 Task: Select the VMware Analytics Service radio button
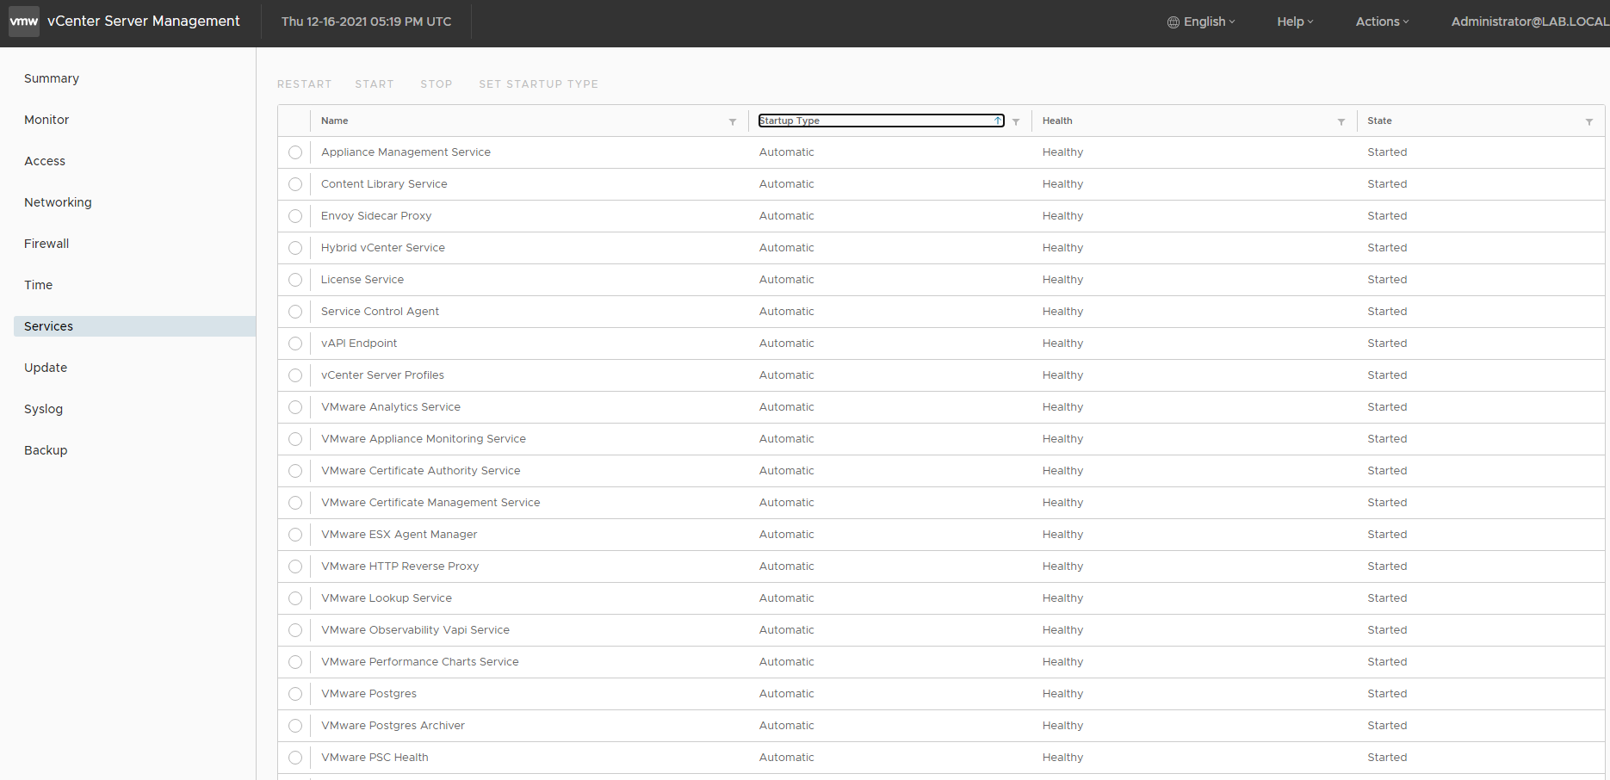[x=295, y=407]
